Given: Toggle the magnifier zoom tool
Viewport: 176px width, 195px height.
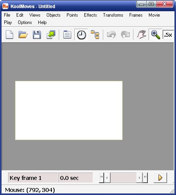Looking at the screenshot, I should tap(155, 35).
